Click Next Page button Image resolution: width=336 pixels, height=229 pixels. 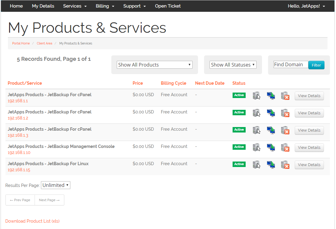(x=49, y=200)
